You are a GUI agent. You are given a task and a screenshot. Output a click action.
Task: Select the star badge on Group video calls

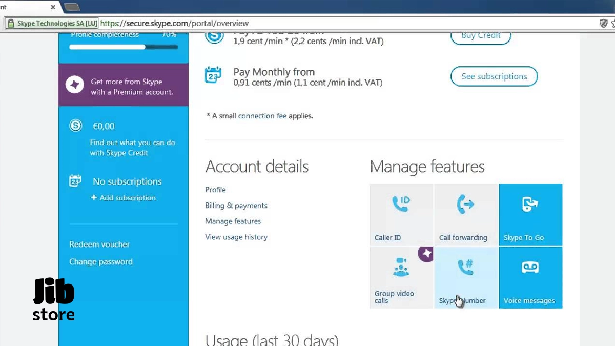click(x=425, y=254)
